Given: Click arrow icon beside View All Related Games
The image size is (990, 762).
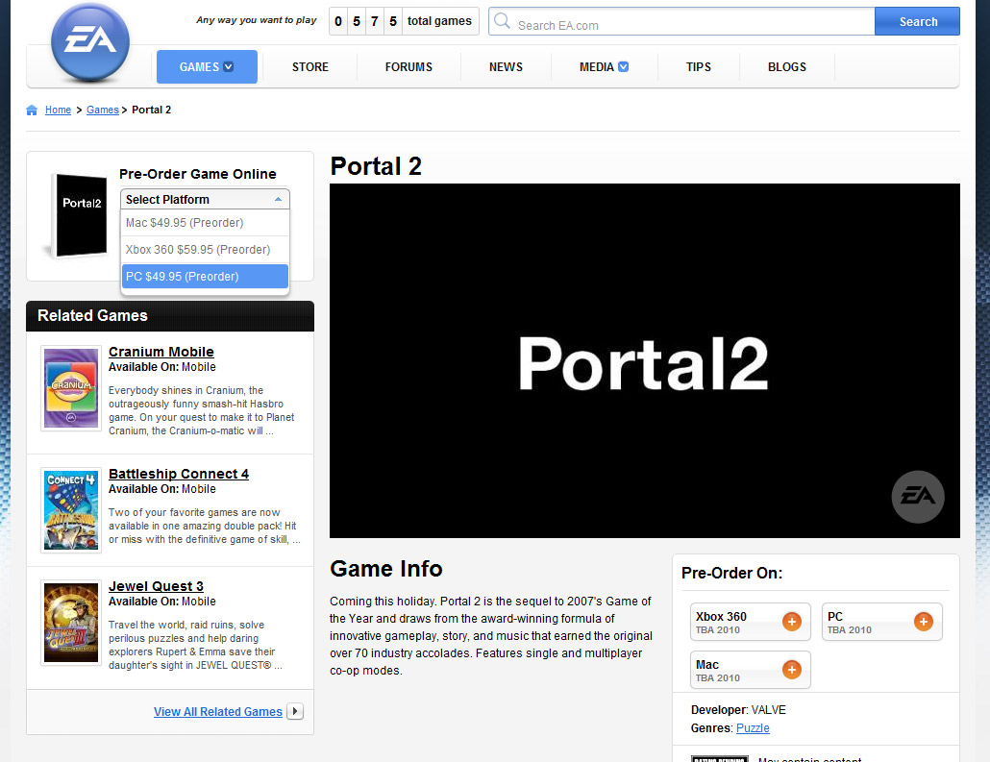Looking at the screenshot, I should 295,711.
